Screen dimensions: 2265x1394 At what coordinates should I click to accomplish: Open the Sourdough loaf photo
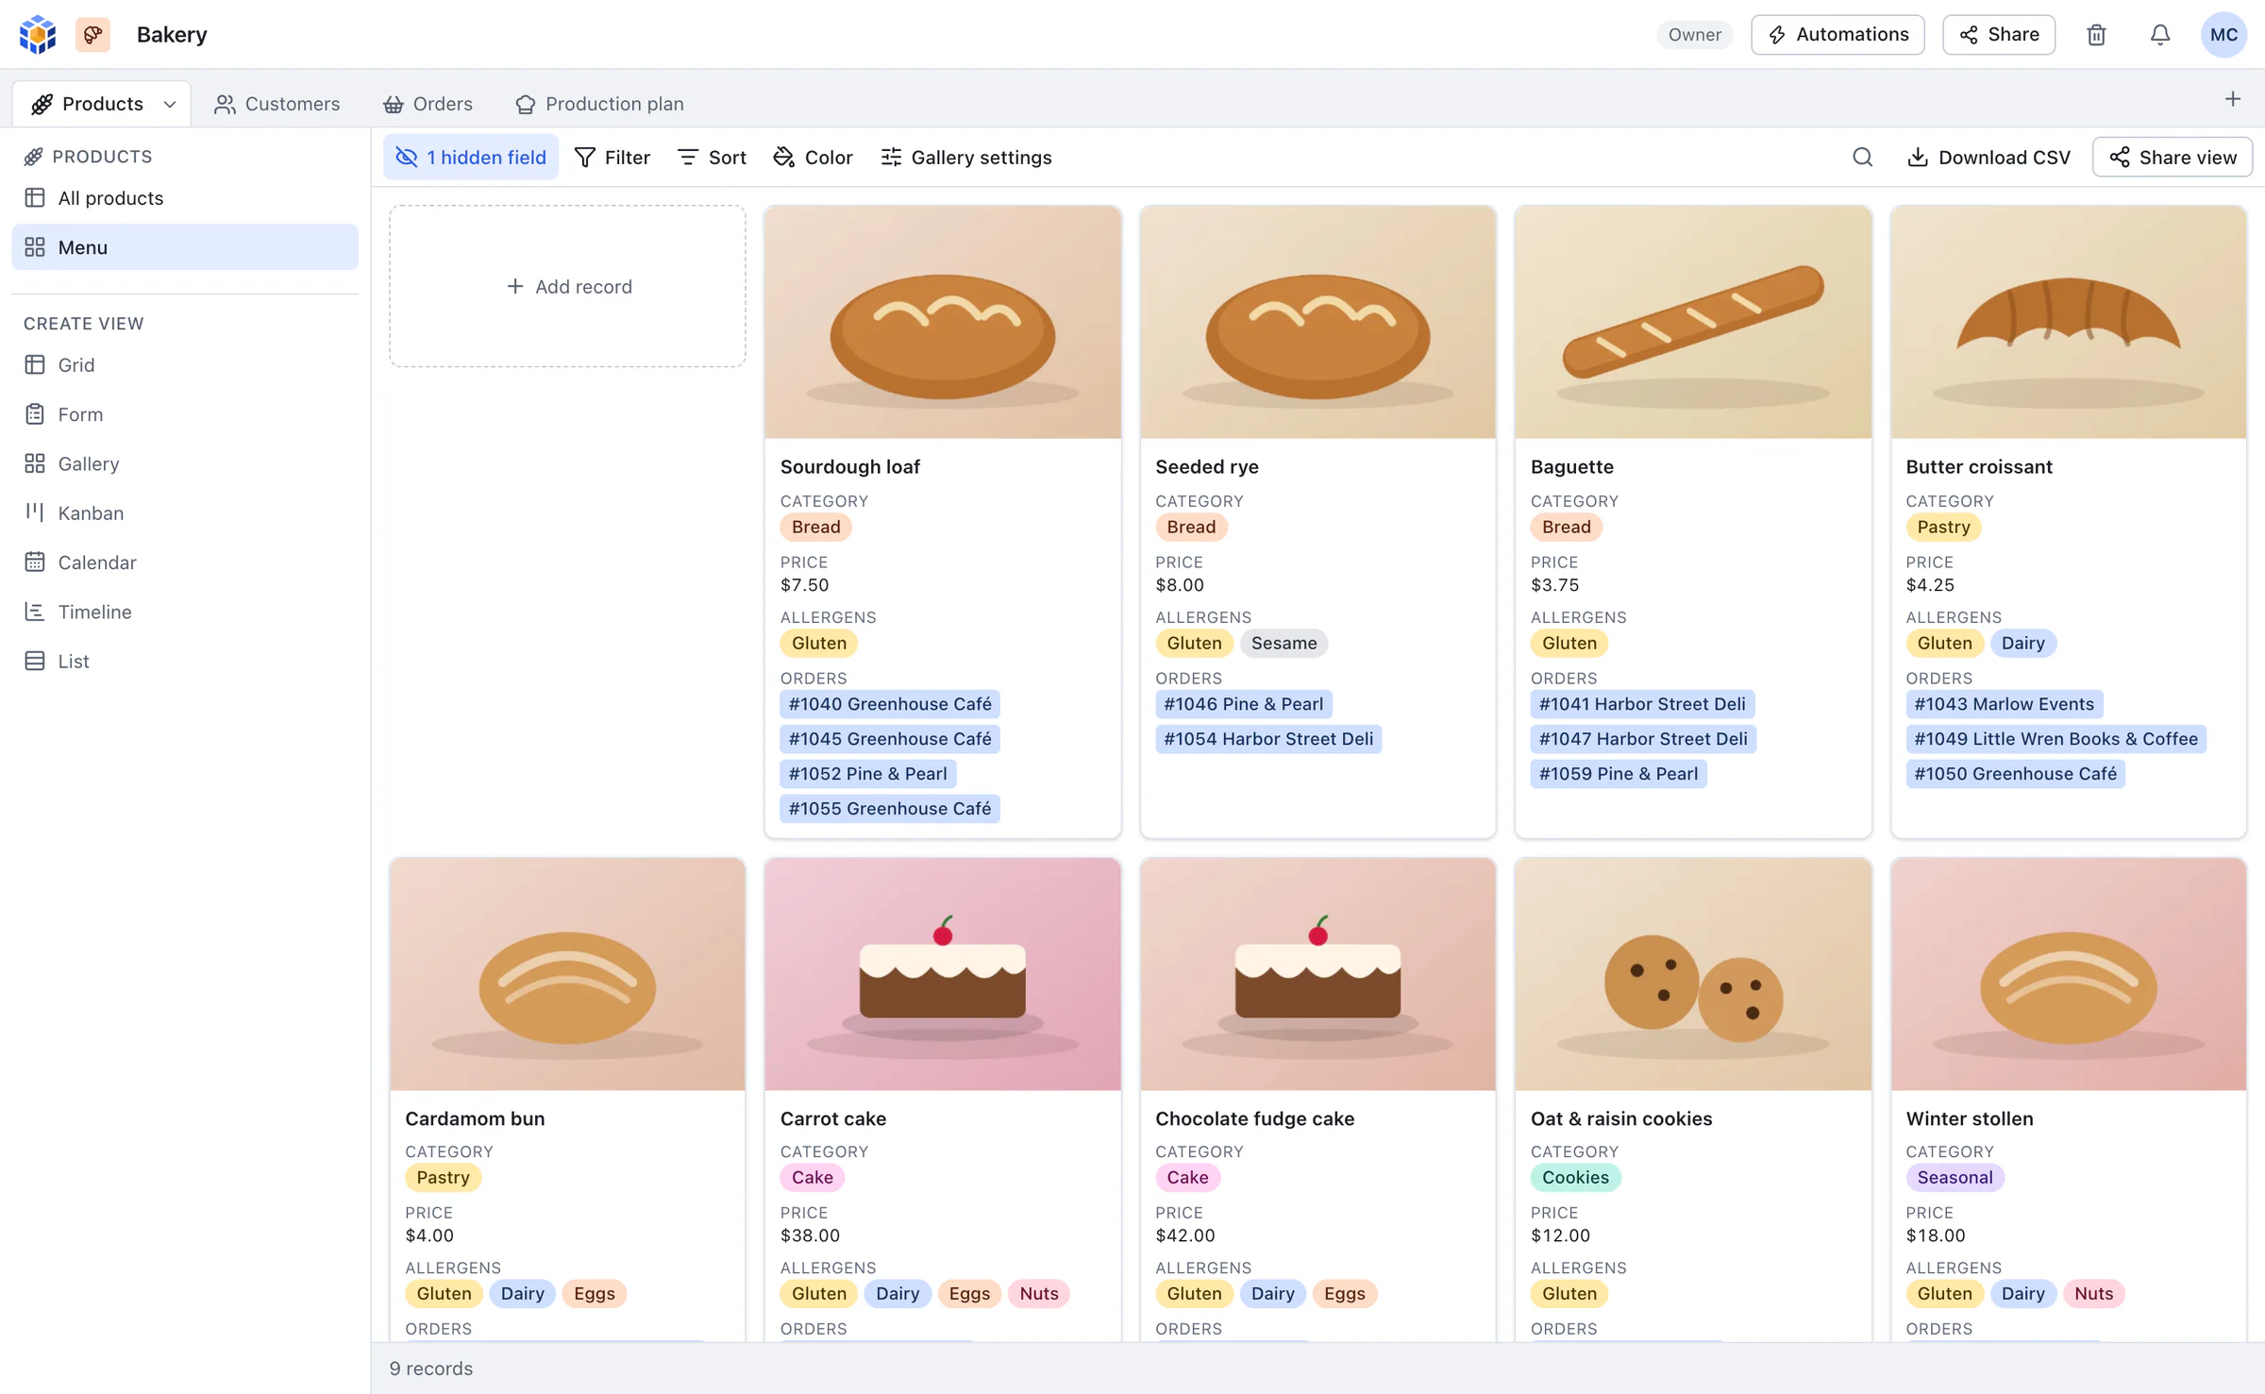pyautogui.click(x=943, y=323)
